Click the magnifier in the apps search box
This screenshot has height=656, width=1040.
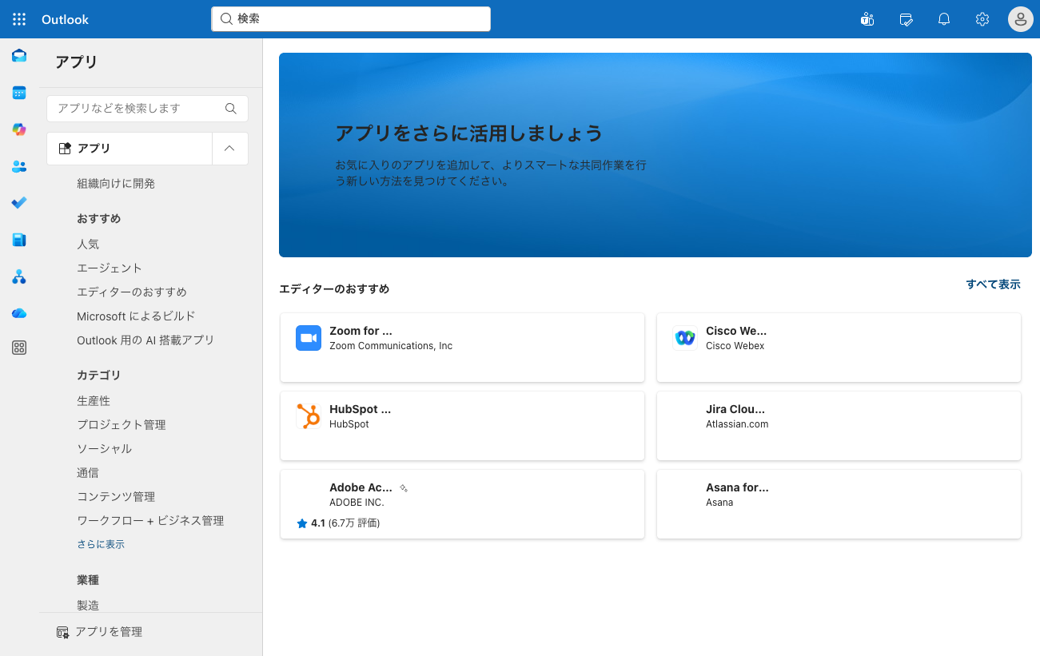[231, 109]
